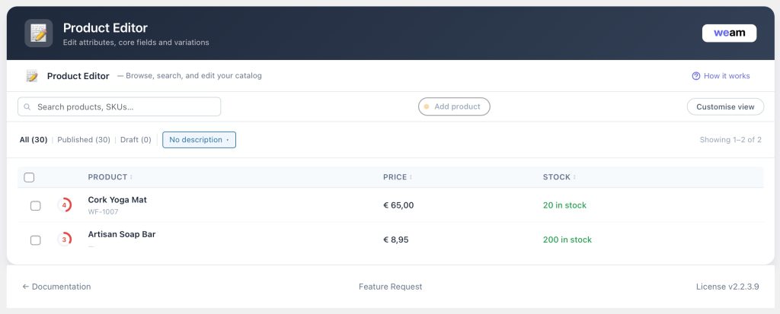Switch to the Published (30) tab

84,140
